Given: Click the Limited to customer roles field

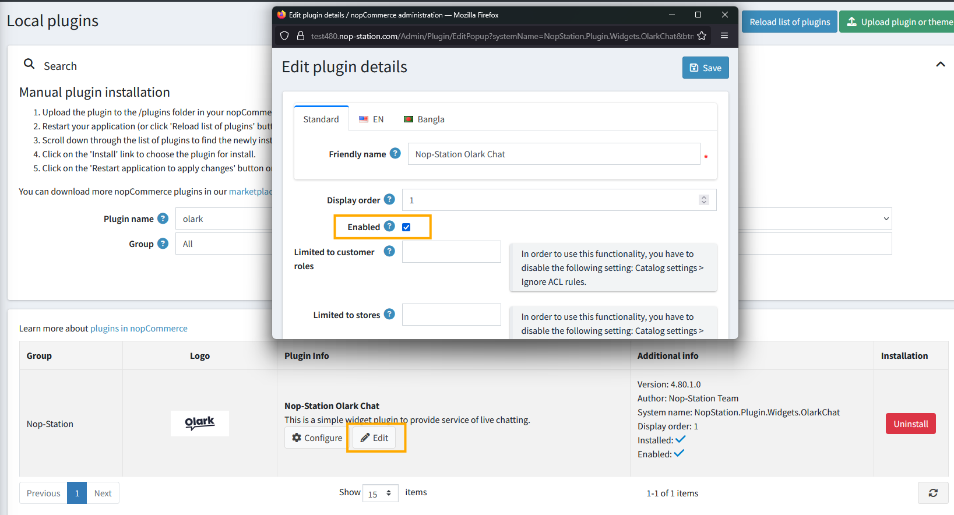Looking at the screenshot, I should point(451,252).
